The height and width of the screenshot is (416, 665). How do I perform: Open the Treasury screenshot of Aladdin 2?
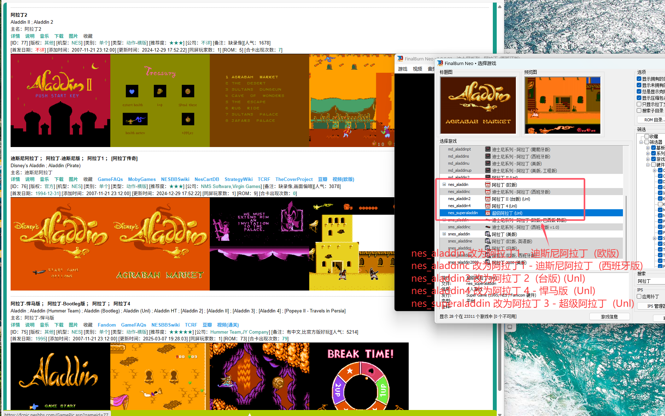[x=160, y=100]
